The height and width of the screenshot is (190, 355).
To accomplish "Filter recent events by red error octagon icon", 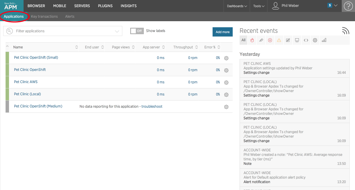I will [270, 40].
